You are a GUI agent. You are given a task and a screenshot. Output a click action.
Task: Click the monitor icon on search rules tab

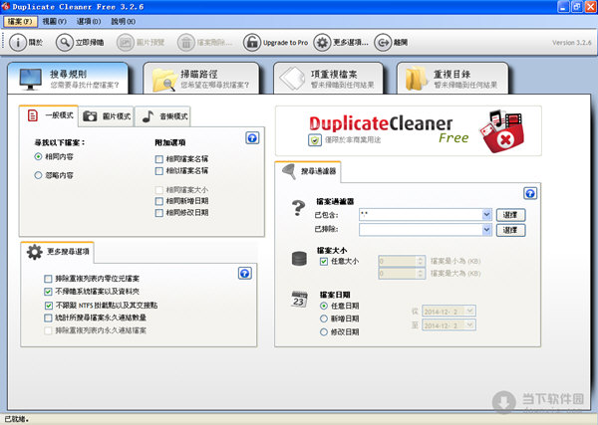tap(31, 80)
